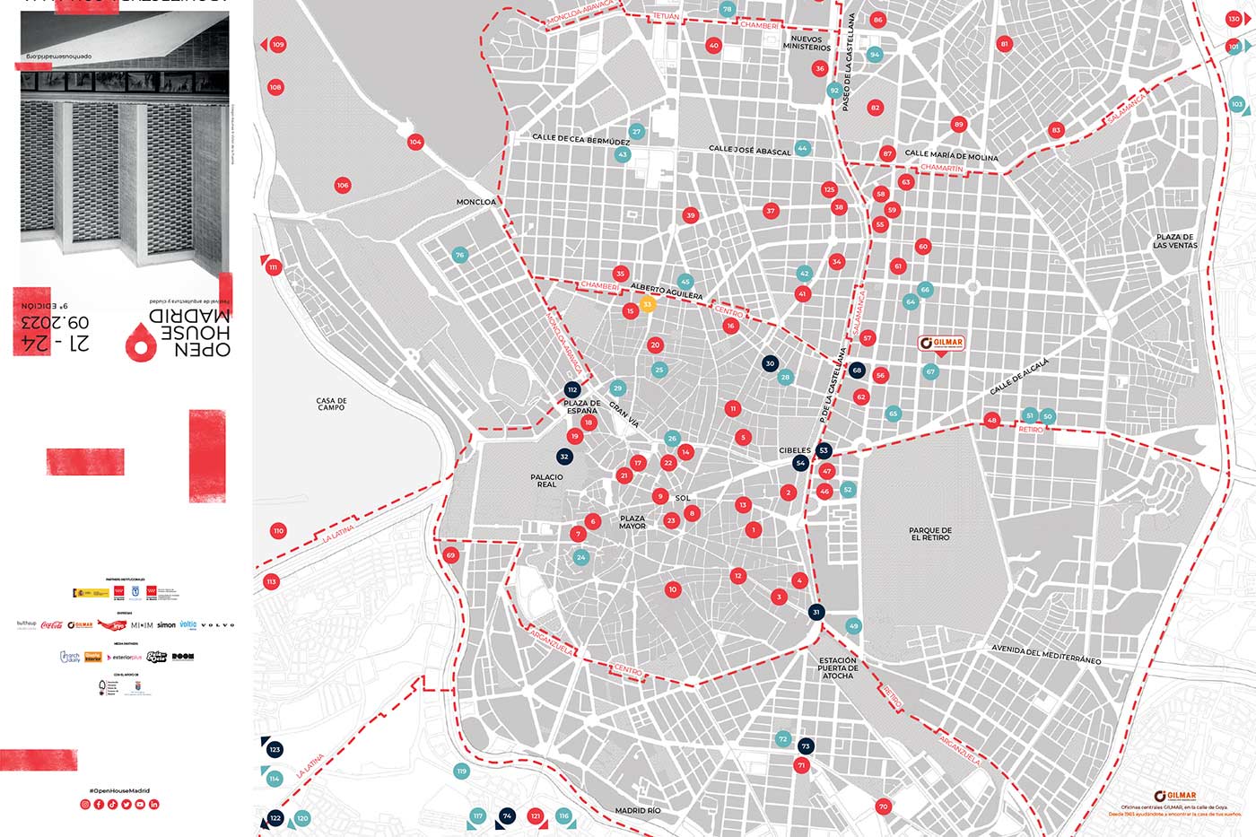Select red marker 70 at the map bottom
Image resolution: width=1256 pixels, height=837 pixels.
883,806
